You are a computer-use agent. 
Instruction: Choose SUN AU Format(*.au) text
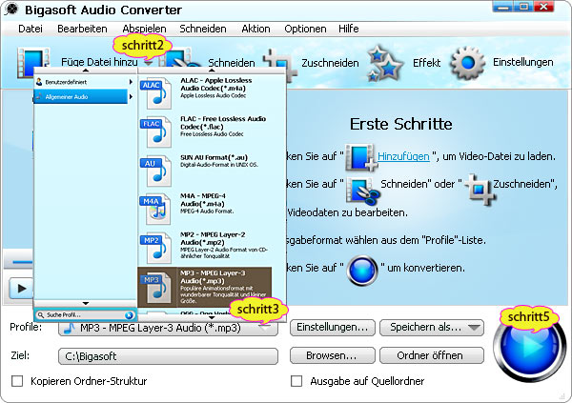(x=214, y=157)
